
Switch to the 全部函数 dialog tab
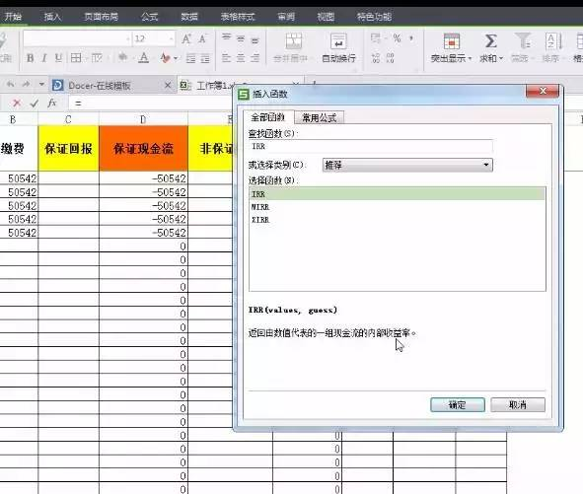pos(268,117)
